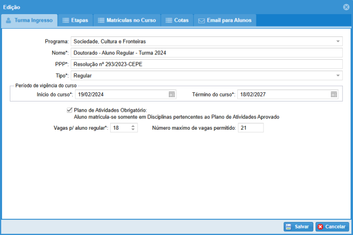
Task: Open the calendar picker for Término do curso
Action: click(334, 94)
